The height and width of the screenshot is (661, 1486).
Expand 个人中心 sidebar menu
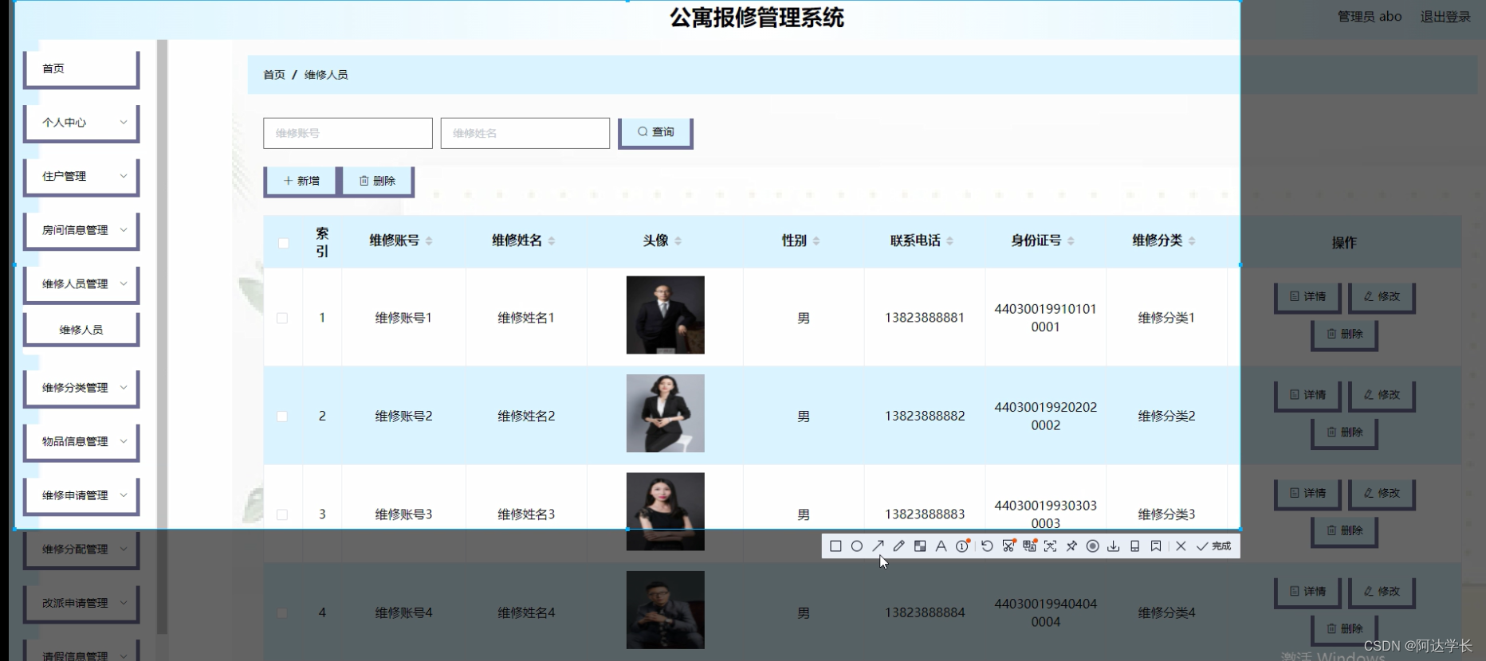coord(81,123)
